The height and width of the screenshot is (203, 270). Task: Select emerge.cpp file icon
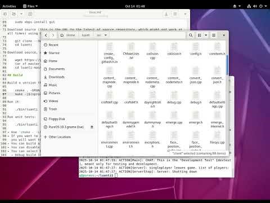(x=174, y=115)
